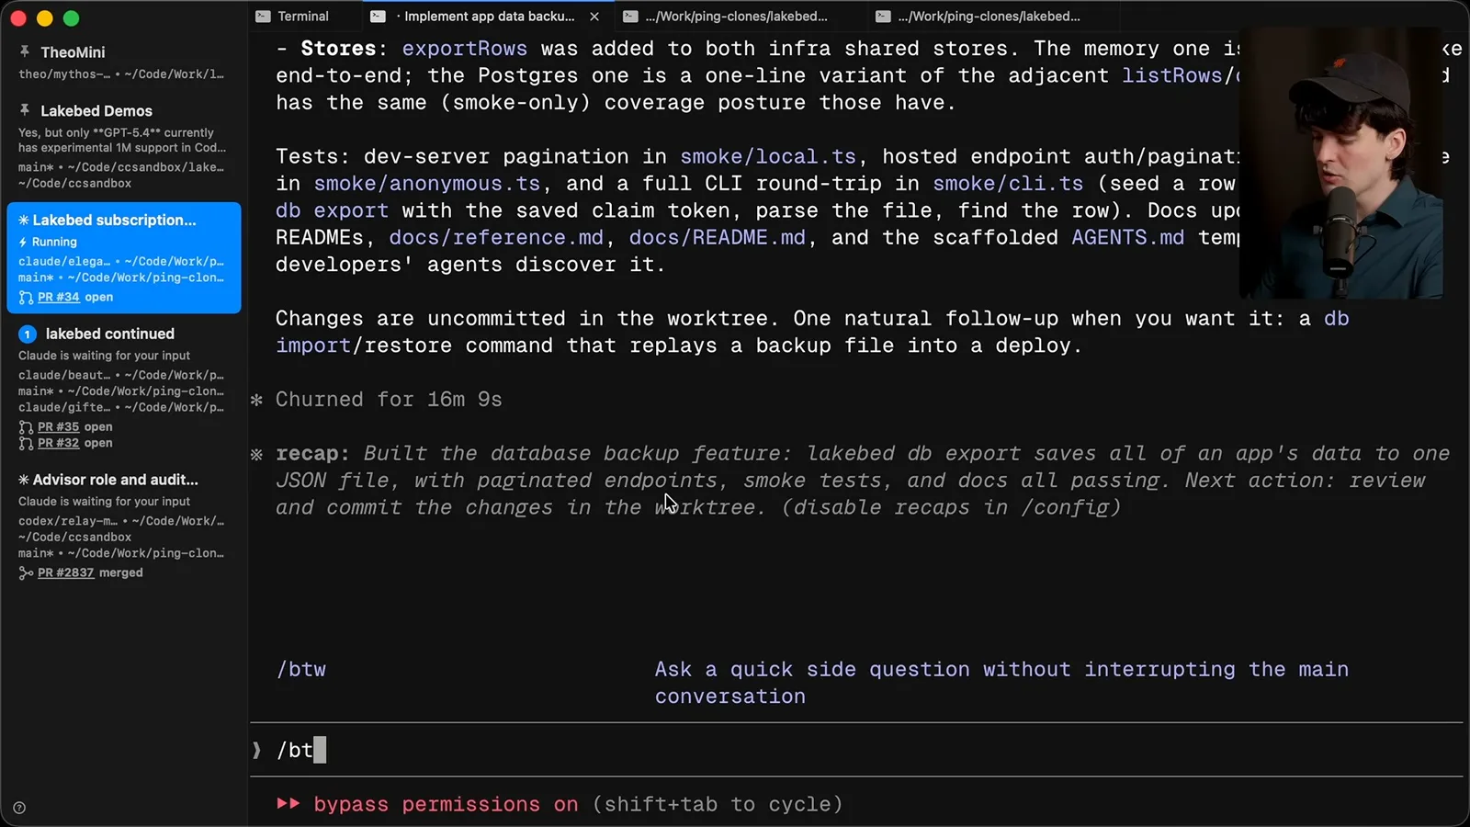Click the green macOS fullscreen window button
The height and width of the screenshot is (827, 1470).
(71, 17)
